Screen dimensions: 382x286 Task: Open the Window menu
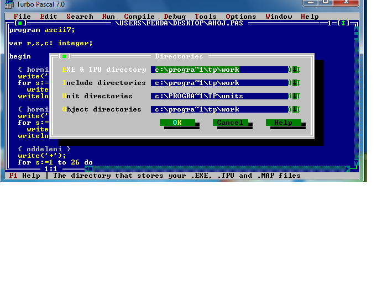pyautogui.click(x=279, y=17)
